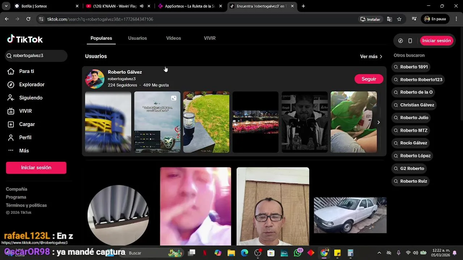Open Roberto Gálvez profile avatar
Screen dimensions: 463x260
coord(95,79)
